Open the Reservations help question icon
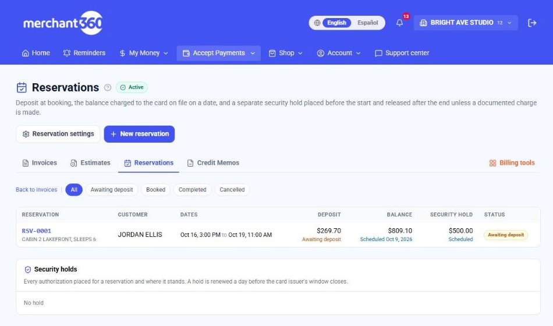Image resolution: width=553 pixels, height=326 pixels. pos(108,87)
